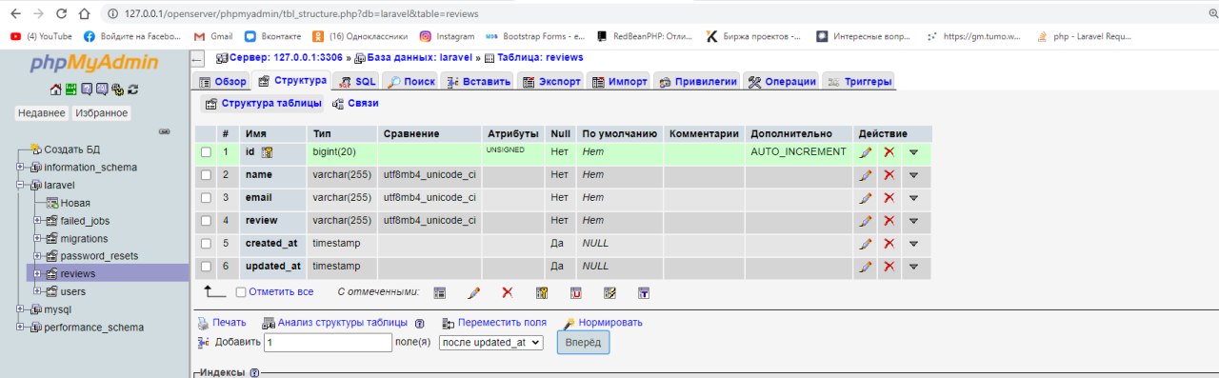Open the 'Связи' sub-tab
The image size is (1219, 378).
[355, 103]
